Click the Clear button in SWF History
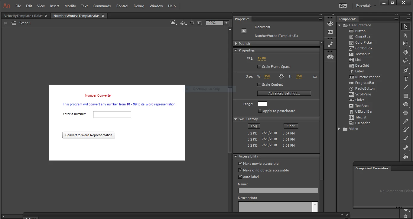The width and height of the screenshot is (413, 219). 291,126
